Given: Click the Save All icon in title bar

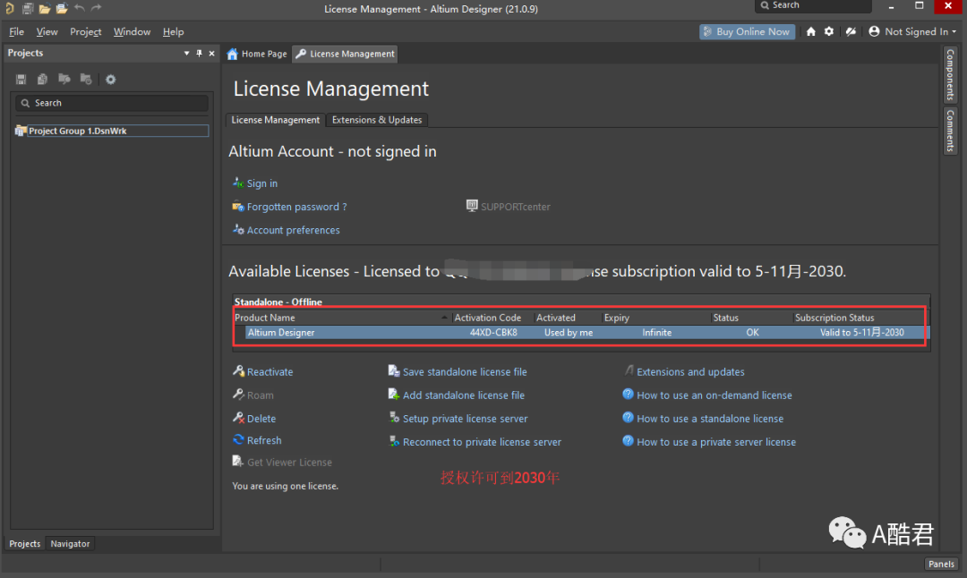Looking at the screenshot, I should 28,9.
